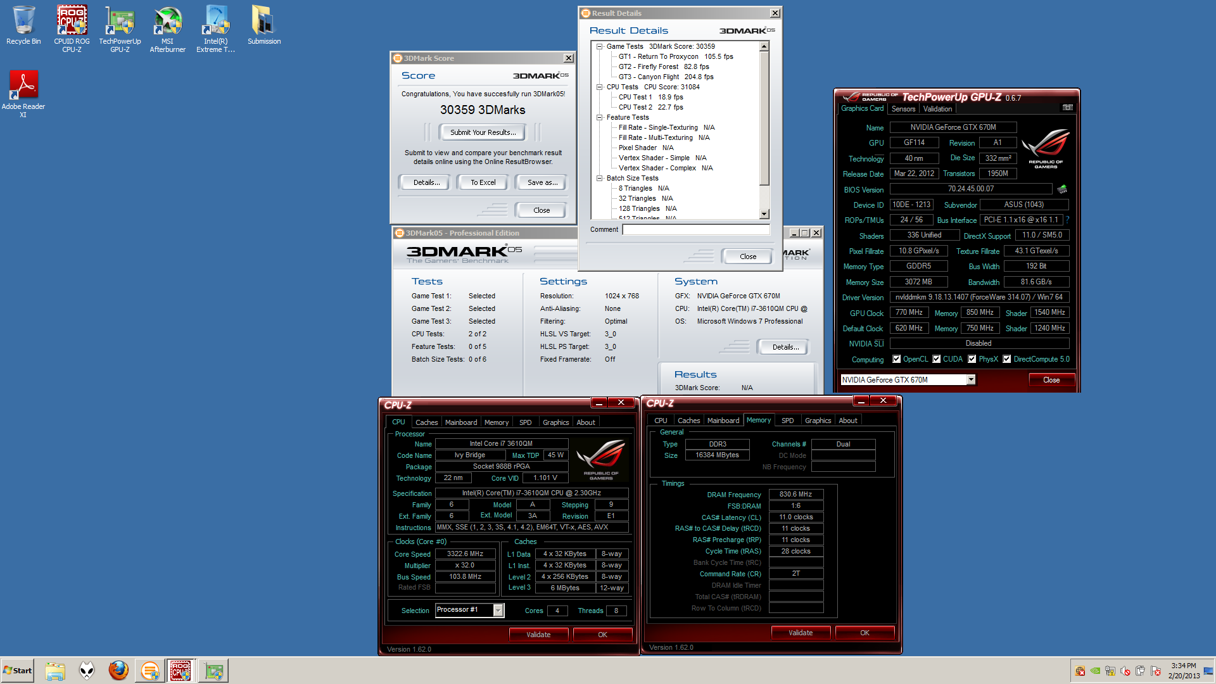Toggle the OpenCL checkbox in GPU-Z

[896, 359]
